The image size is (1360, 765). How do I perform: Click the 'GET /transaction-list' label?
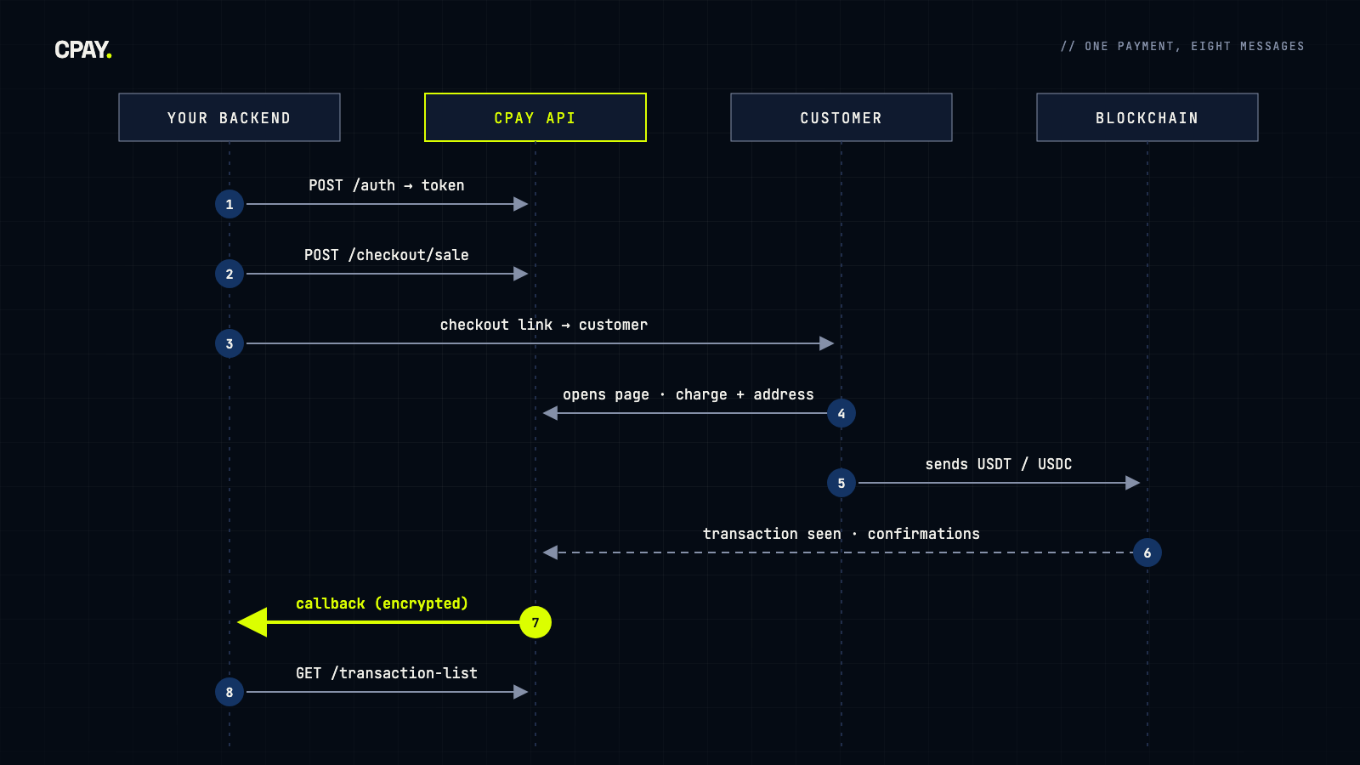click(387, 673)
